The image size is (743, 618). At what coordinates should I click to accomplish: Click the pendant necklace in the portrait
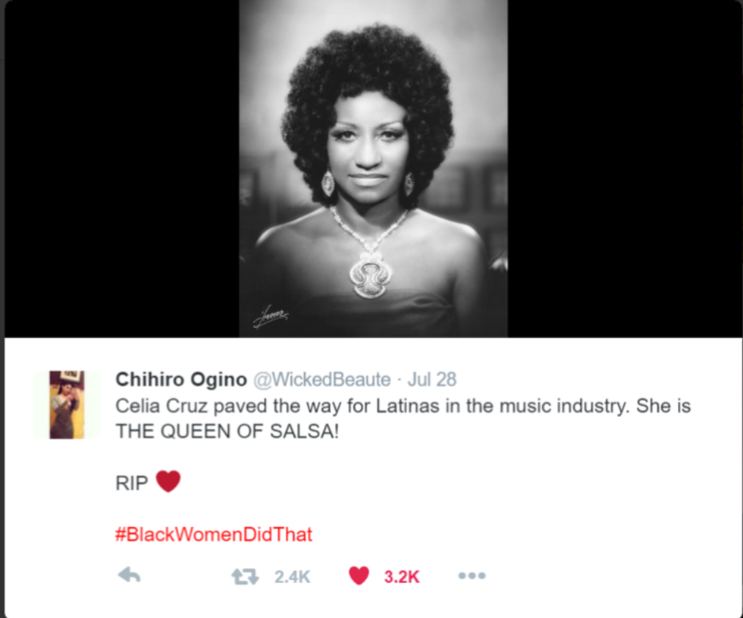[x=371, y=274]
